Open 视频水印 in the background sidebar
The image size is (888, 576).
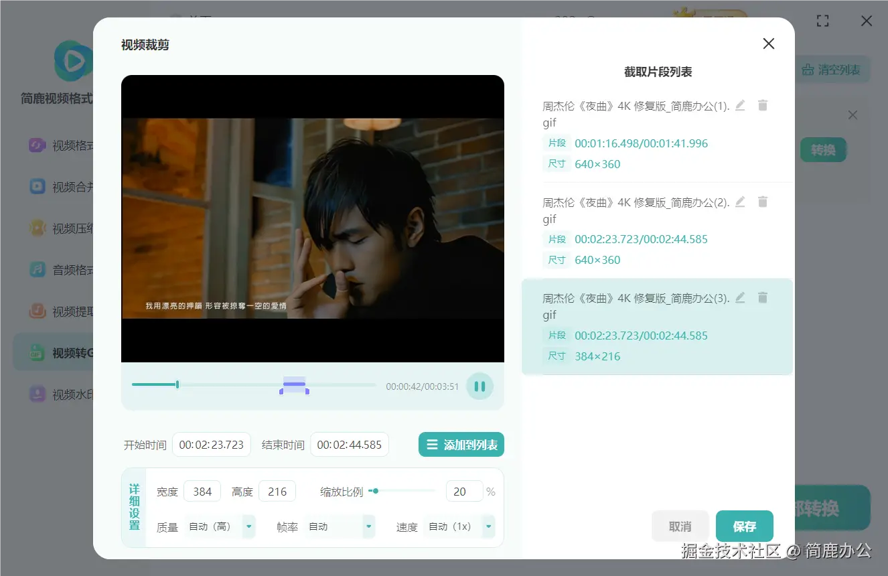coord(60,394)
